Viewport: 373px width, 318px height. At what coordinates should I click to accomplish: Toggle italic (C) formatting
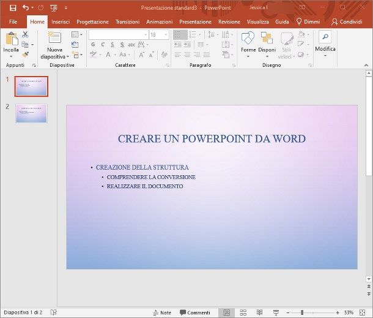point(103,45)
